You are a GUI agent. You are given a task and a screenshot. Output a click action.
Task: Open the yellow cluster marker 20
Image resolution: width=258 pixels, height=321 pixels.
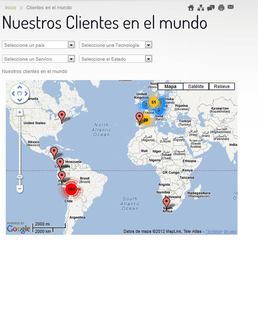coord(146,120)
